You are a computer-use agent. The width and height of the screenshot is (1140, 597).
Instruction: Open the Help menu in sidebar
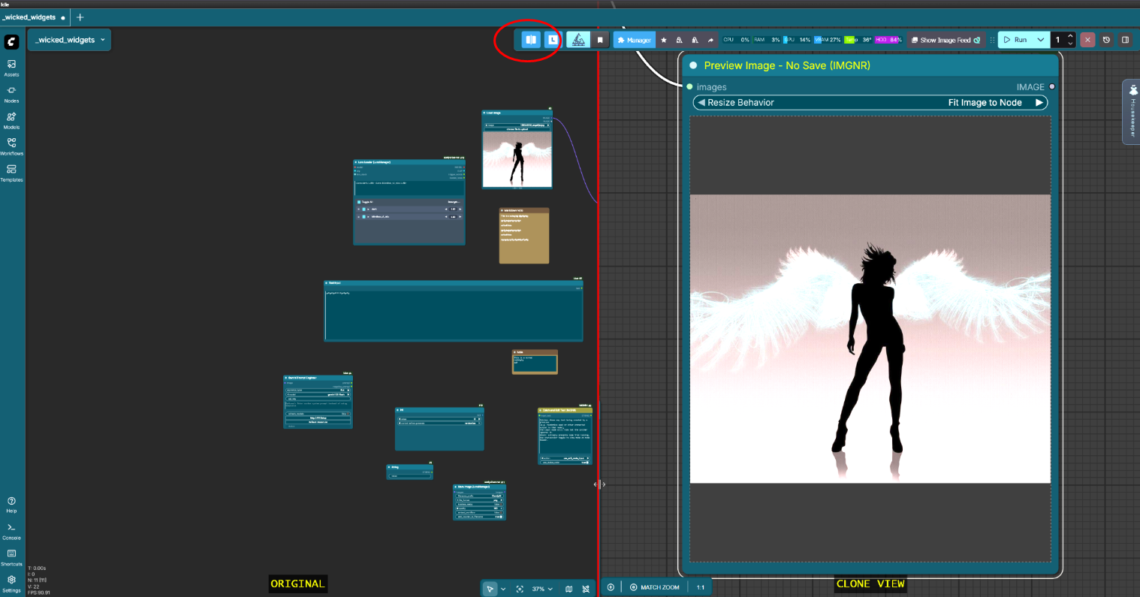11,504
